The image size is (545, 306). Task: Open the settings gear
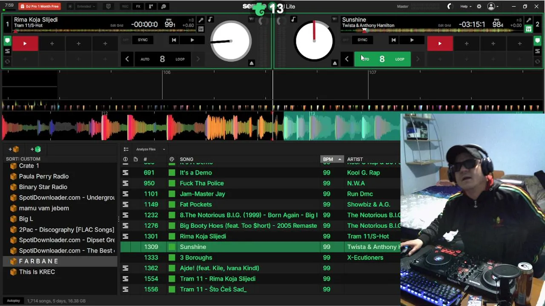pos(479,6)
